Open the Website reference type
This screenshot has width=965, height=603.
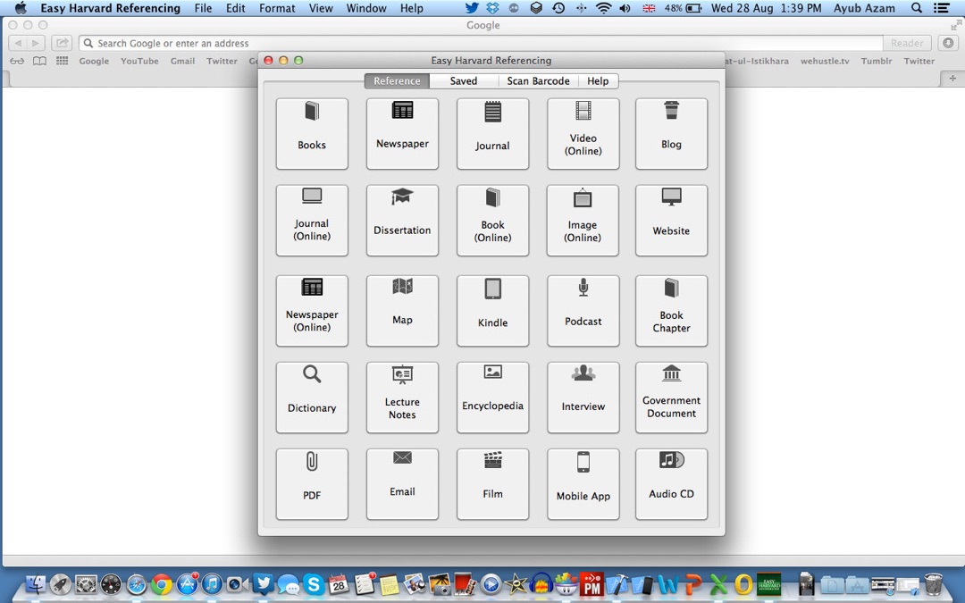(x=671, y=220)
